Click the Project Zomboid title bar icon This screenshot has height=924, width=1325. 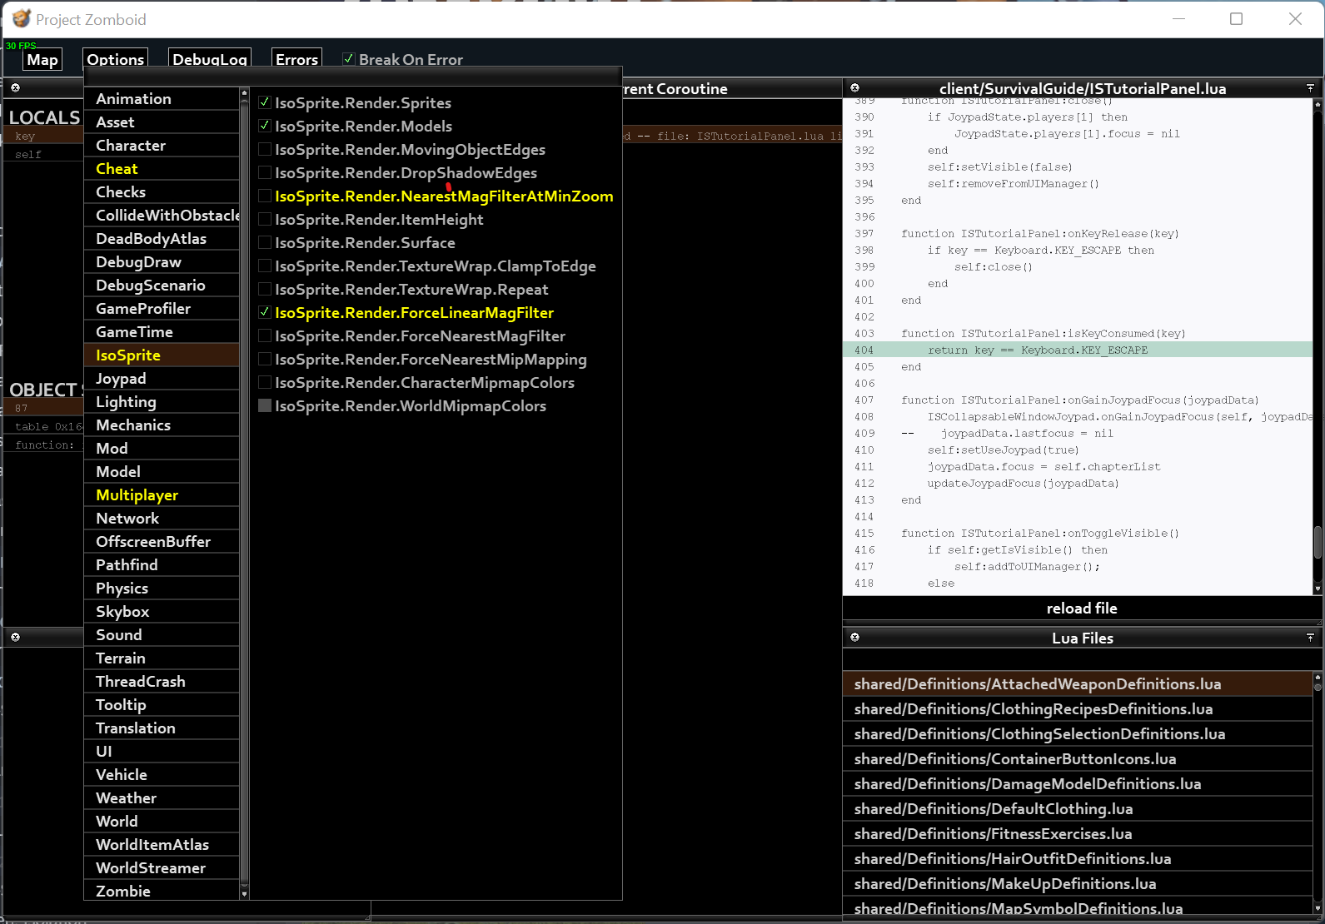[x=22, y=18]
